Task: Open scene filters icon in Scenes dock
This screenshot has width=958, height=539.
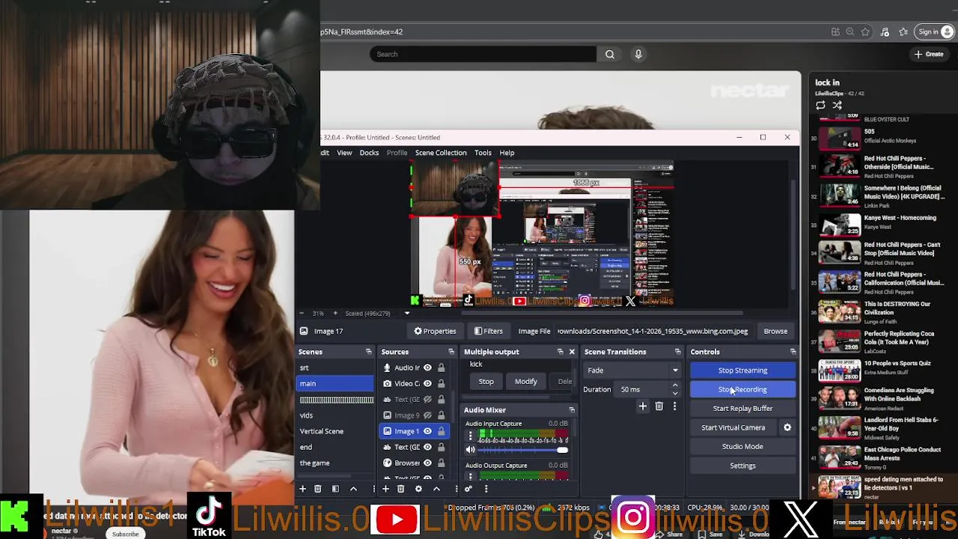Action: pyautogui.click(x=335, y=489)
